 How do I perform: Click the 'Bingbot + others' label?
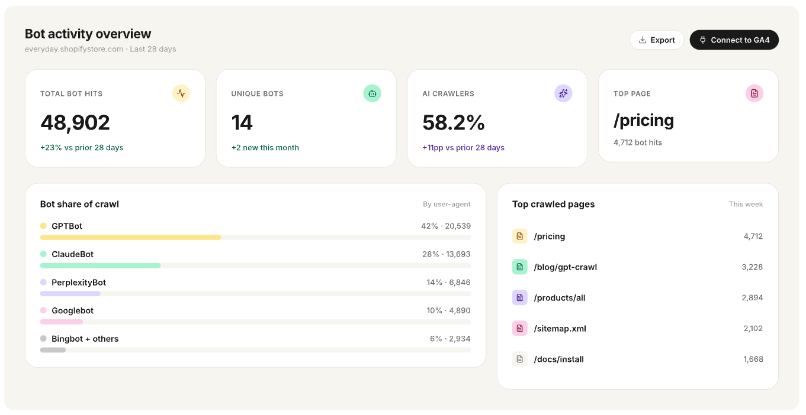85,339
